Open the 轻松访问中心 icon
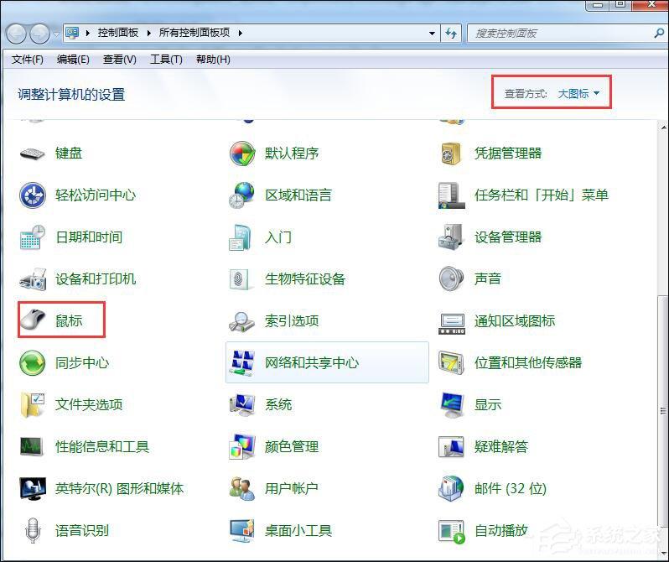The image size is (669, 562). point(33,195)
